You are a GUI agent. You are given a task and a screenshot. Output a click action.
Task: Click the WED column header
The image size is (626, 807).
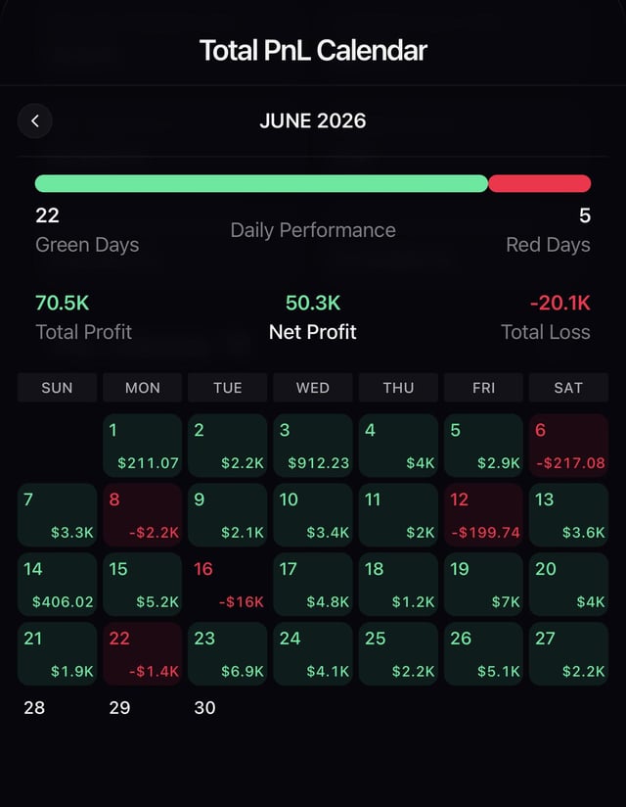tap(313, 388)
